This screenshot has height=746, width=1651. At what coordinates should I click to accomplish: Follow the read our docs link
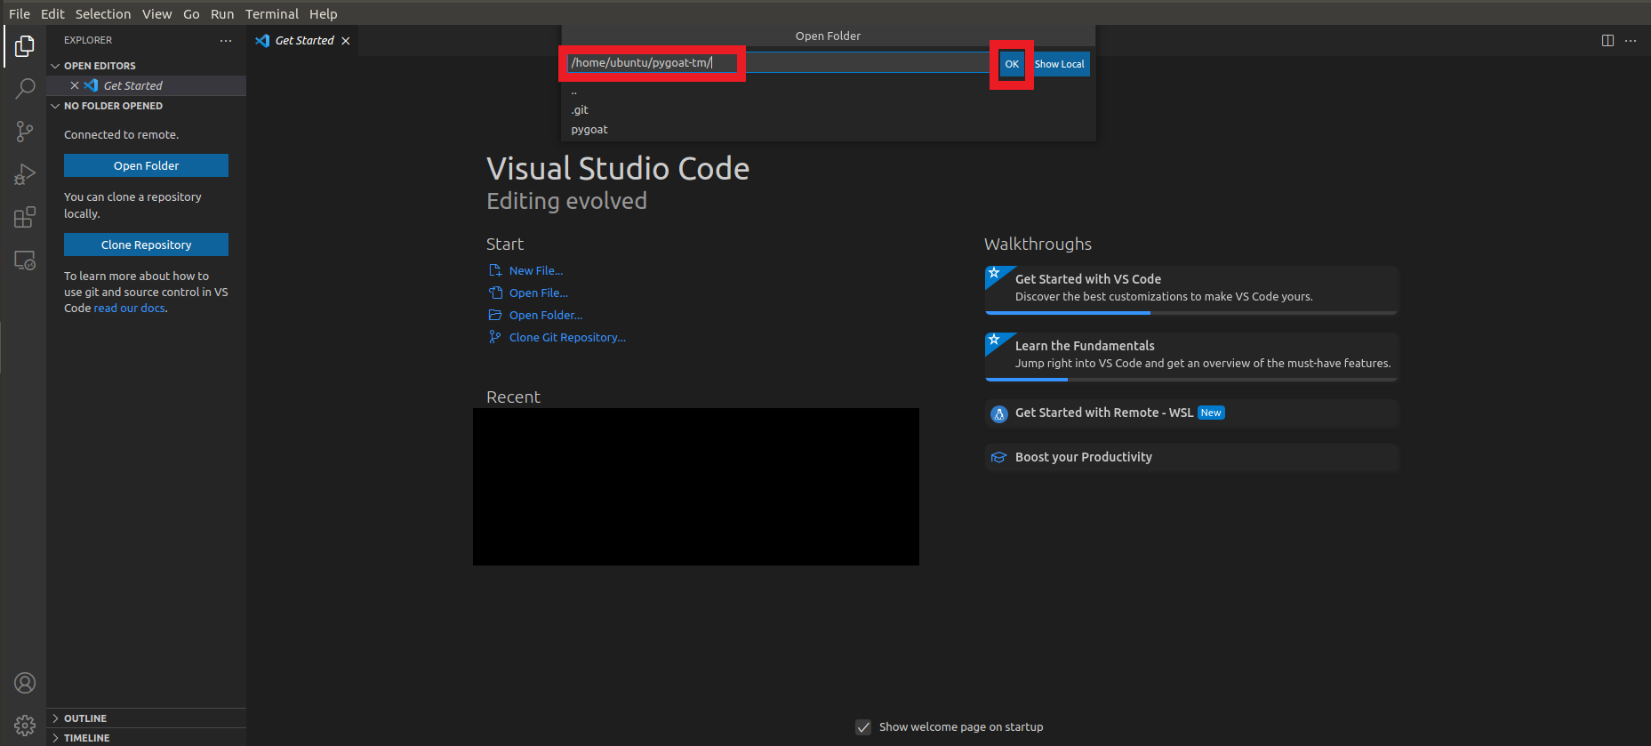point(129,309)
